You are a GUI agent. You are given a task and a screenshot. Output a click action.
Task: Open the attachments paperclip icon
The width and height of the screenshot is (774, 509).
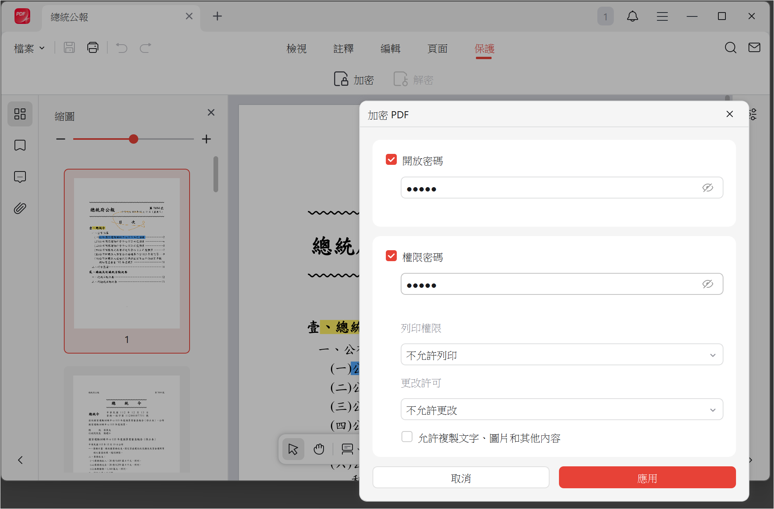pyautogui.click(x=20, y=208)
